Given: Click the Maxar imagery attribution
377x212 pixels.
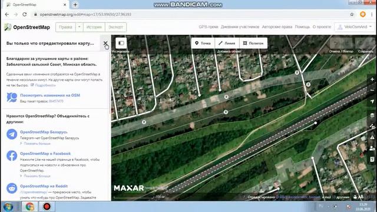Looking at the screenshot, I should [x=129, y=188].
